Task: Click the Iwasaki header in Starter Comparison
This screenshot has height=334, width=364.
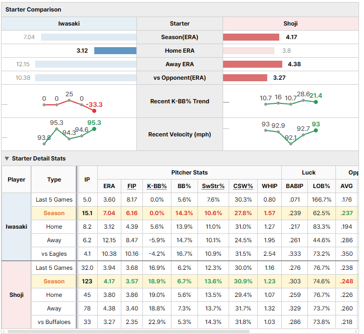Action: click(x=69, y=24)
